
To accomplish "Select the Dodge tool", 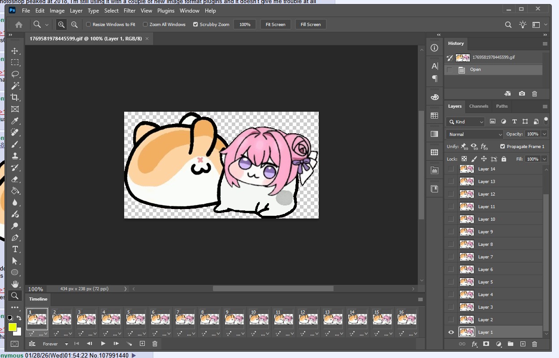I will click(15, 226).
